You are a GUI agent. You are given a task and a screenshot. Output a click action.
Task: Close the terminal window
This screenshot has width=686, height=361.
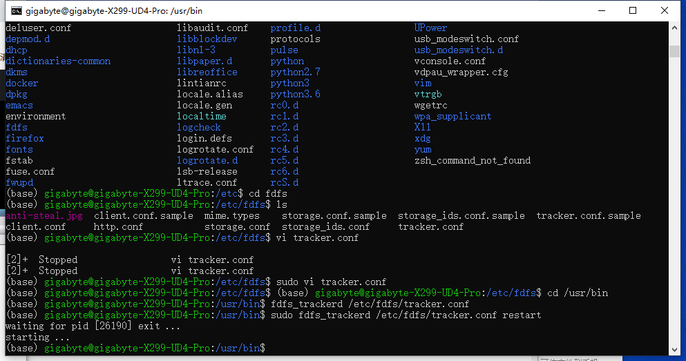[664, 10]
